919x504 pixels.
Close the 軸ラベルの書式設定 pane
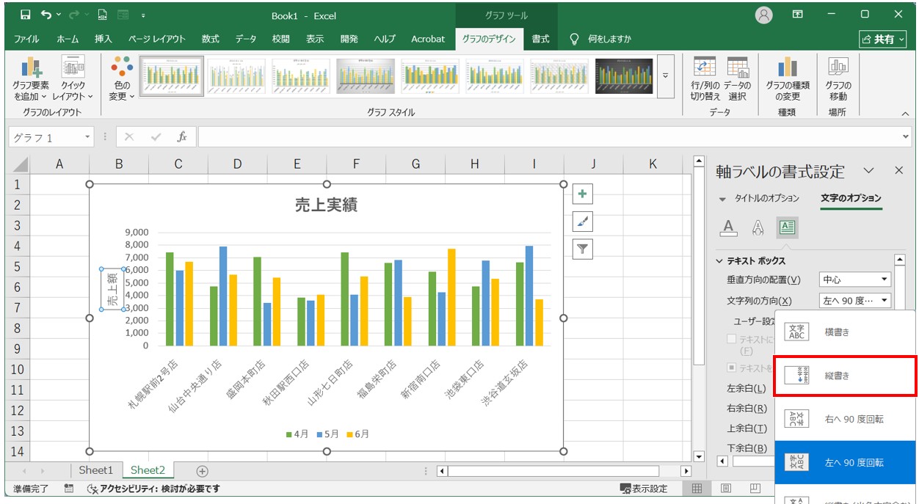click(899, 170)
